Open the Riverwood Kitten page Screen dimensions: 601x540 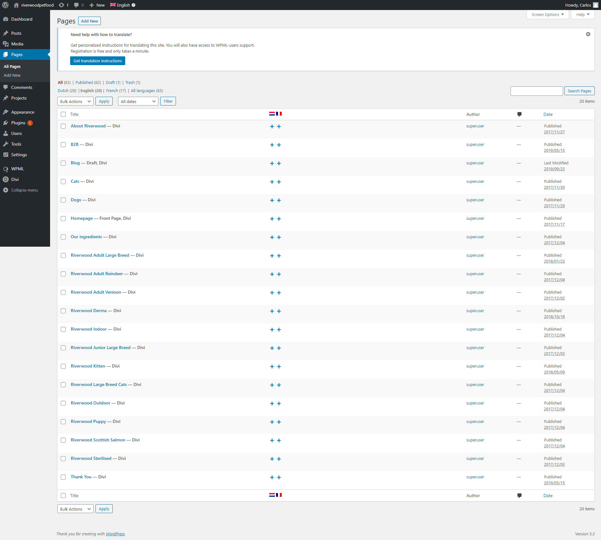pyautogui.click(x=88, y=366)
